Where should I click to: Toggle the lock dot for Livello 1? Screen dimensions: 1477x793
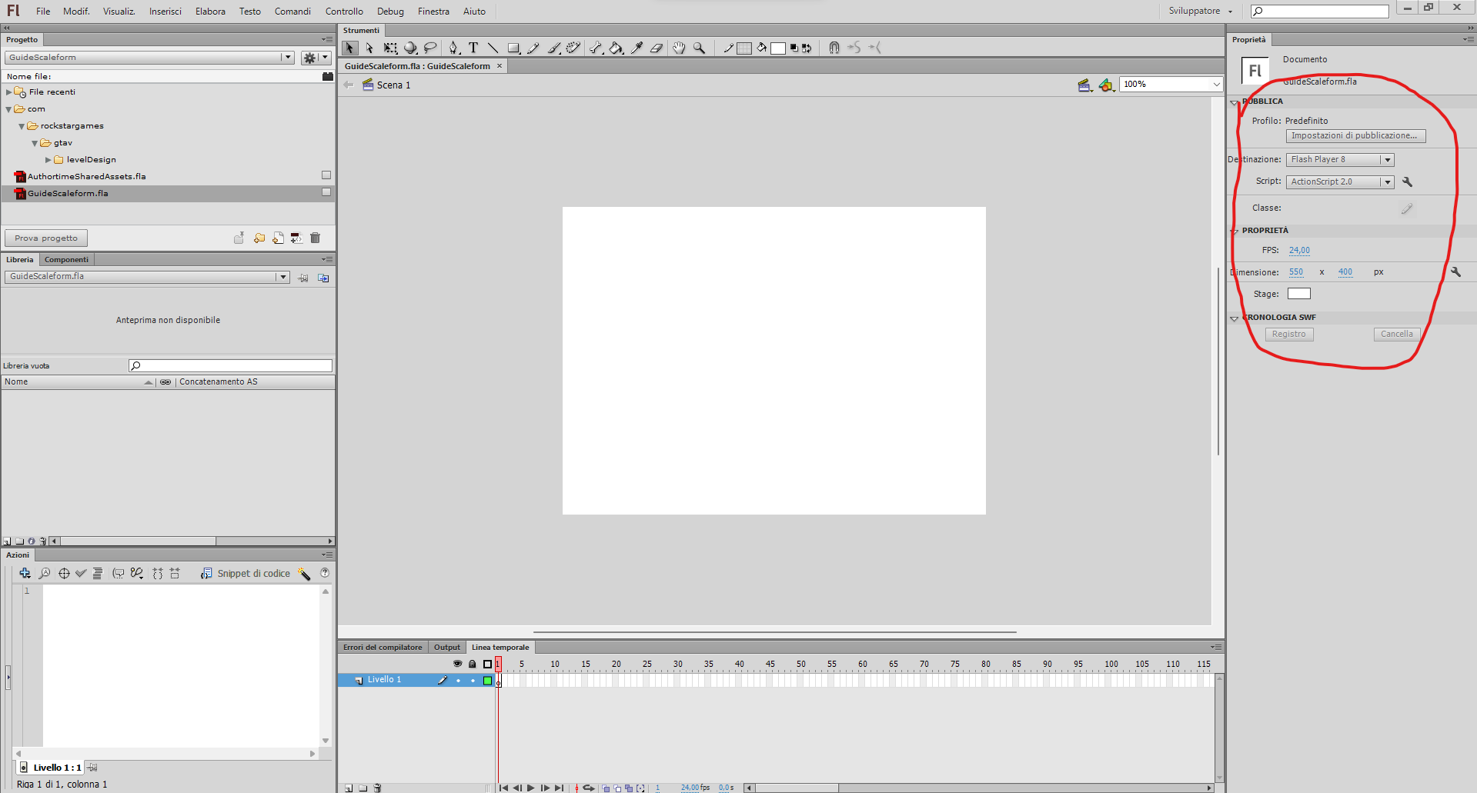pyautogui.click(x=473, y=681)
